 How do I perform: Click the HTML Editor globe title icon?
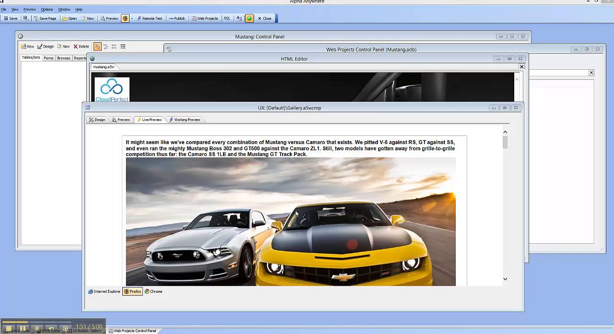(92, 59)
